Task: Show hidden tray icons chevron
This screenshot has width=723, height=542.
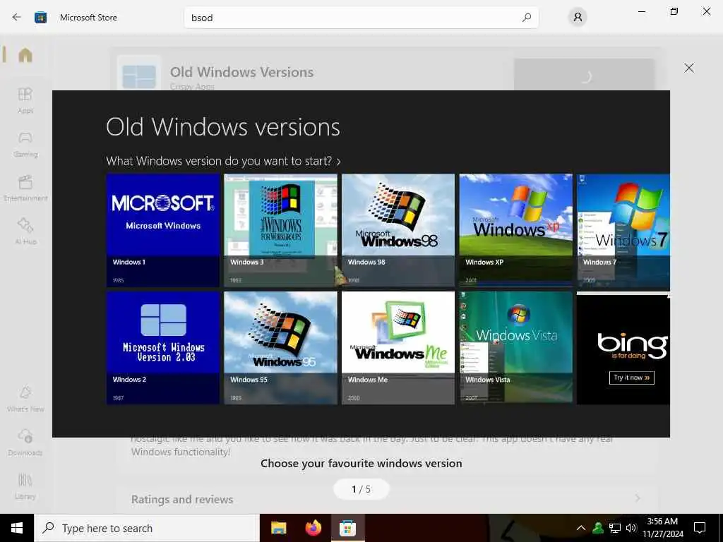Action: 581,528
